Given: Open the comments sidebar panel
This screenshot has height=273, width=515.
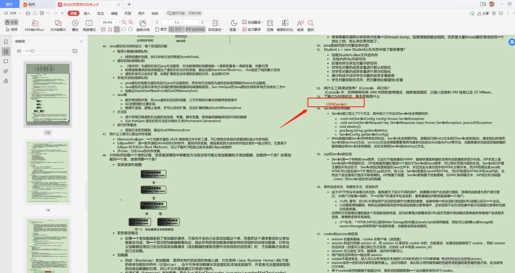Looking at the screenshot, I should click(6, 61).
